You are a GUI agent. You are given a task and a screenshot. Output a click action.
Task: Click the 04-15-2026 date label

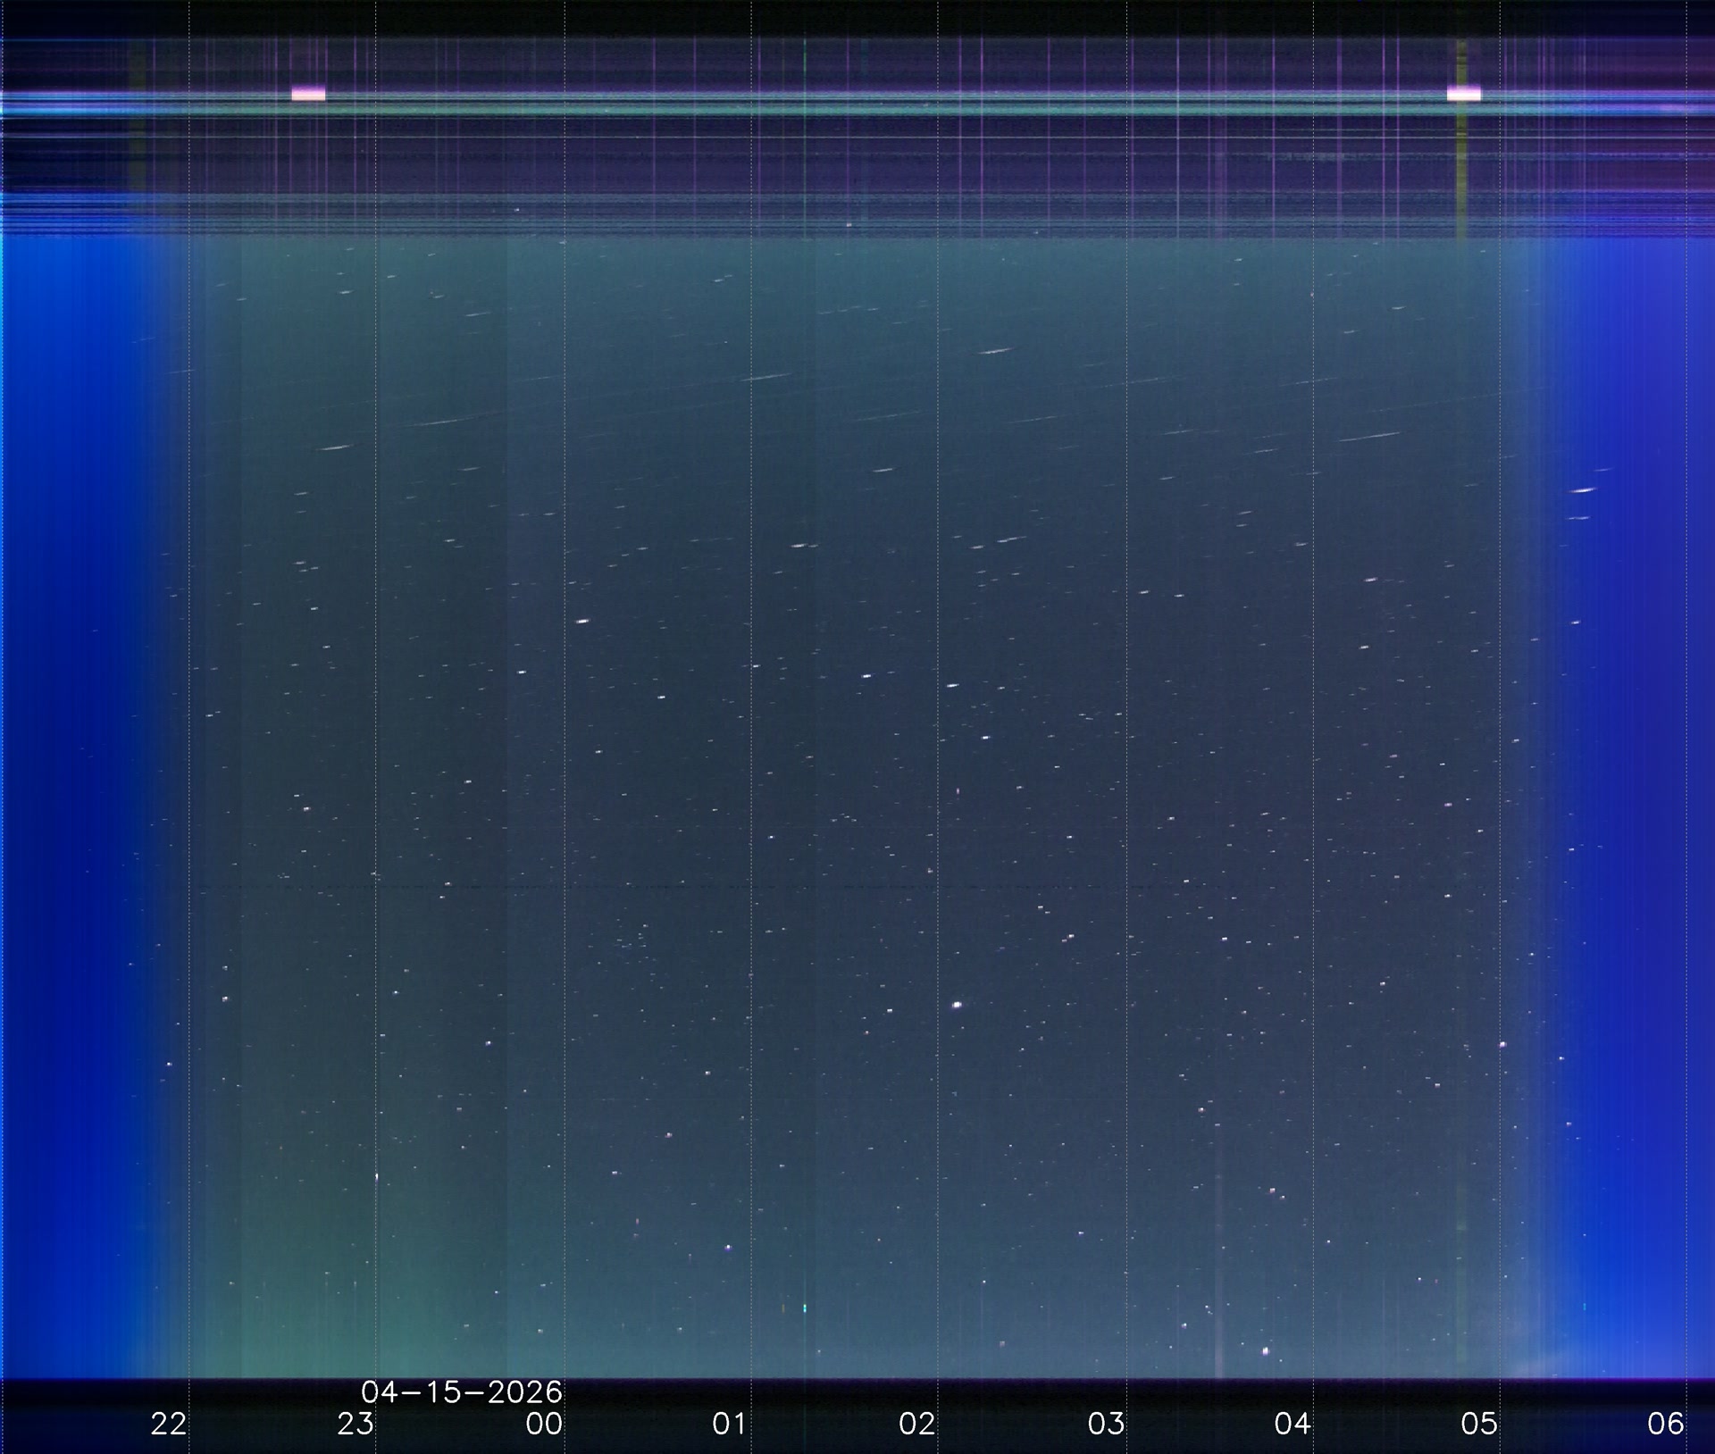461,1391
